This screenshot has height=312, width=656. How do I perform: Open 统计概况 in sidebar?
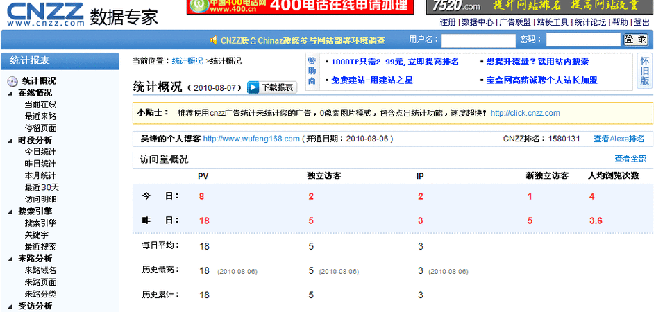click(39, 81)
